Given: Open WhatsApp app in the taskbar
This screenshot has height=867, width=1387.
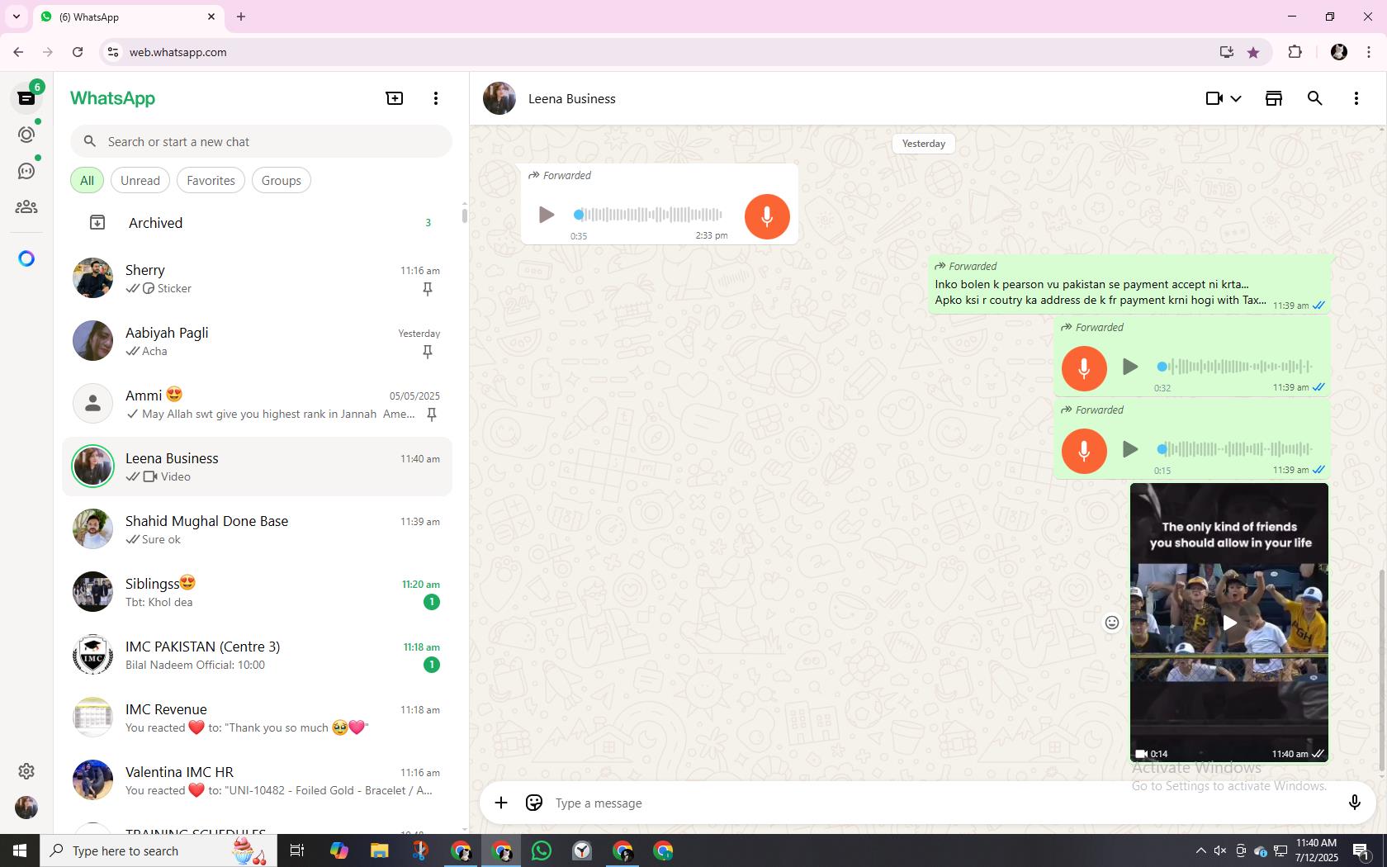Looking at the screenshot, I should click(542, 850).
